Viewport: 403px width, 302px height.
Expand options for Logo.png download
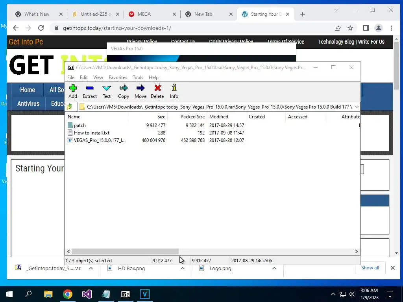274,268
